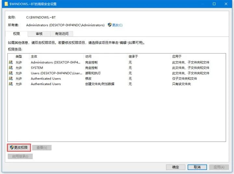Select the Users (DESKTOP-0HP4NDC\User... entry
The width and height of the screenshot is (234, 174).
coord(117,73)
